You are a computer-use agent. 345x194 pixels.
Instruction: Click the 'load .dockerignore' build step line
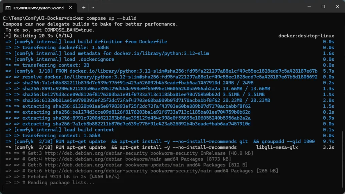[x=89, y=59]
